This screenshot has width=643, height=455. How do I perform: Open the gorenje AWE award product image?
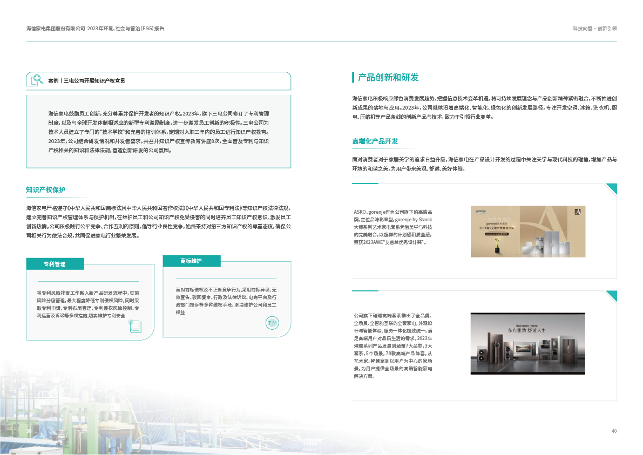527,232
